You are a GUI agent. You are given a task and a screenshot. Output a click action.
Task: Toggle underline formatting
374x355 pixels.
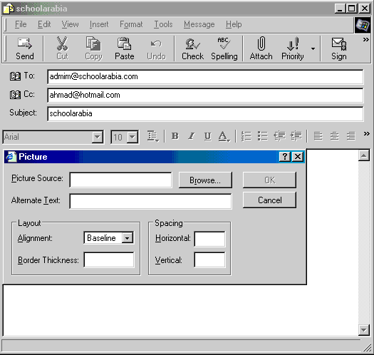(208, 136)
